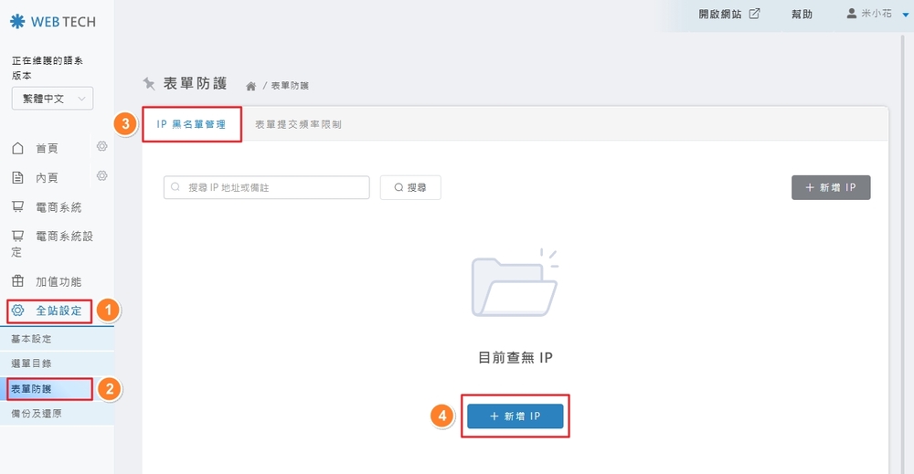Click the gear icon beside 內頁

click(102, 176)
